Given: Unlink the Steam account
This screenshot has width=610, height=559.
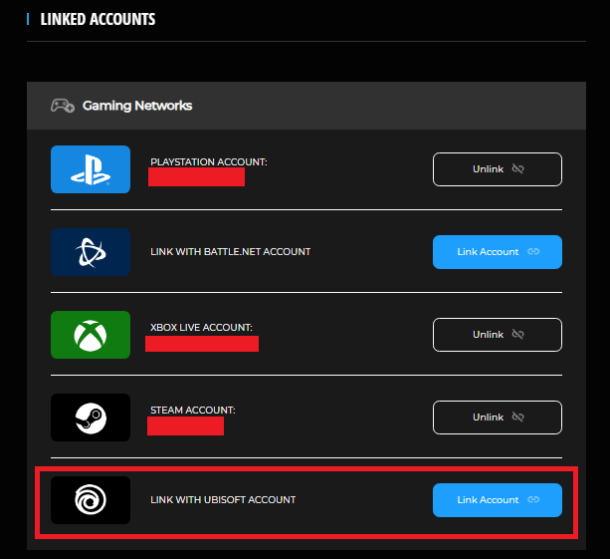Looking at the screenshot, I should click(x=498, y=418).
